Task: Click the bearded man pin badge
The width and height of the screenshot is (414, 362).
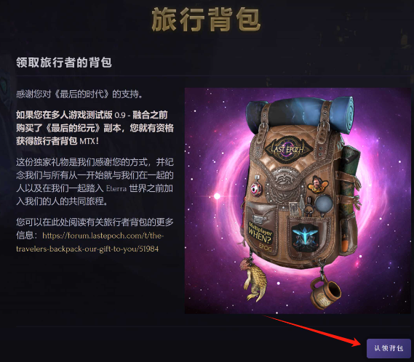Action: (x=317, y=184)
